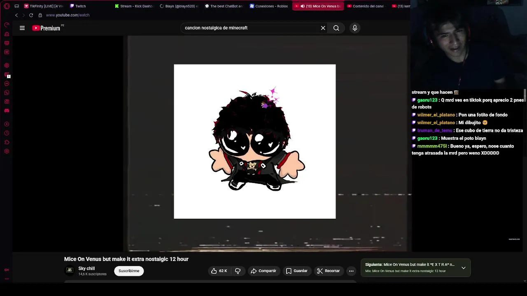Share the video via Compartir
Viewport: 527px width, 296px height.
[x=263, y=271]
